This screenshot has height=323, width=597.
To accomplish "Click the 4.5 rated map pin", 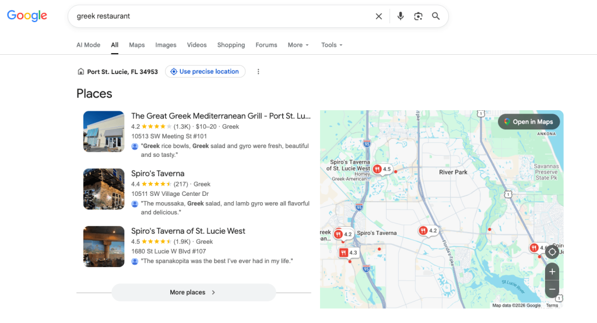I will (x=382, y=168).
